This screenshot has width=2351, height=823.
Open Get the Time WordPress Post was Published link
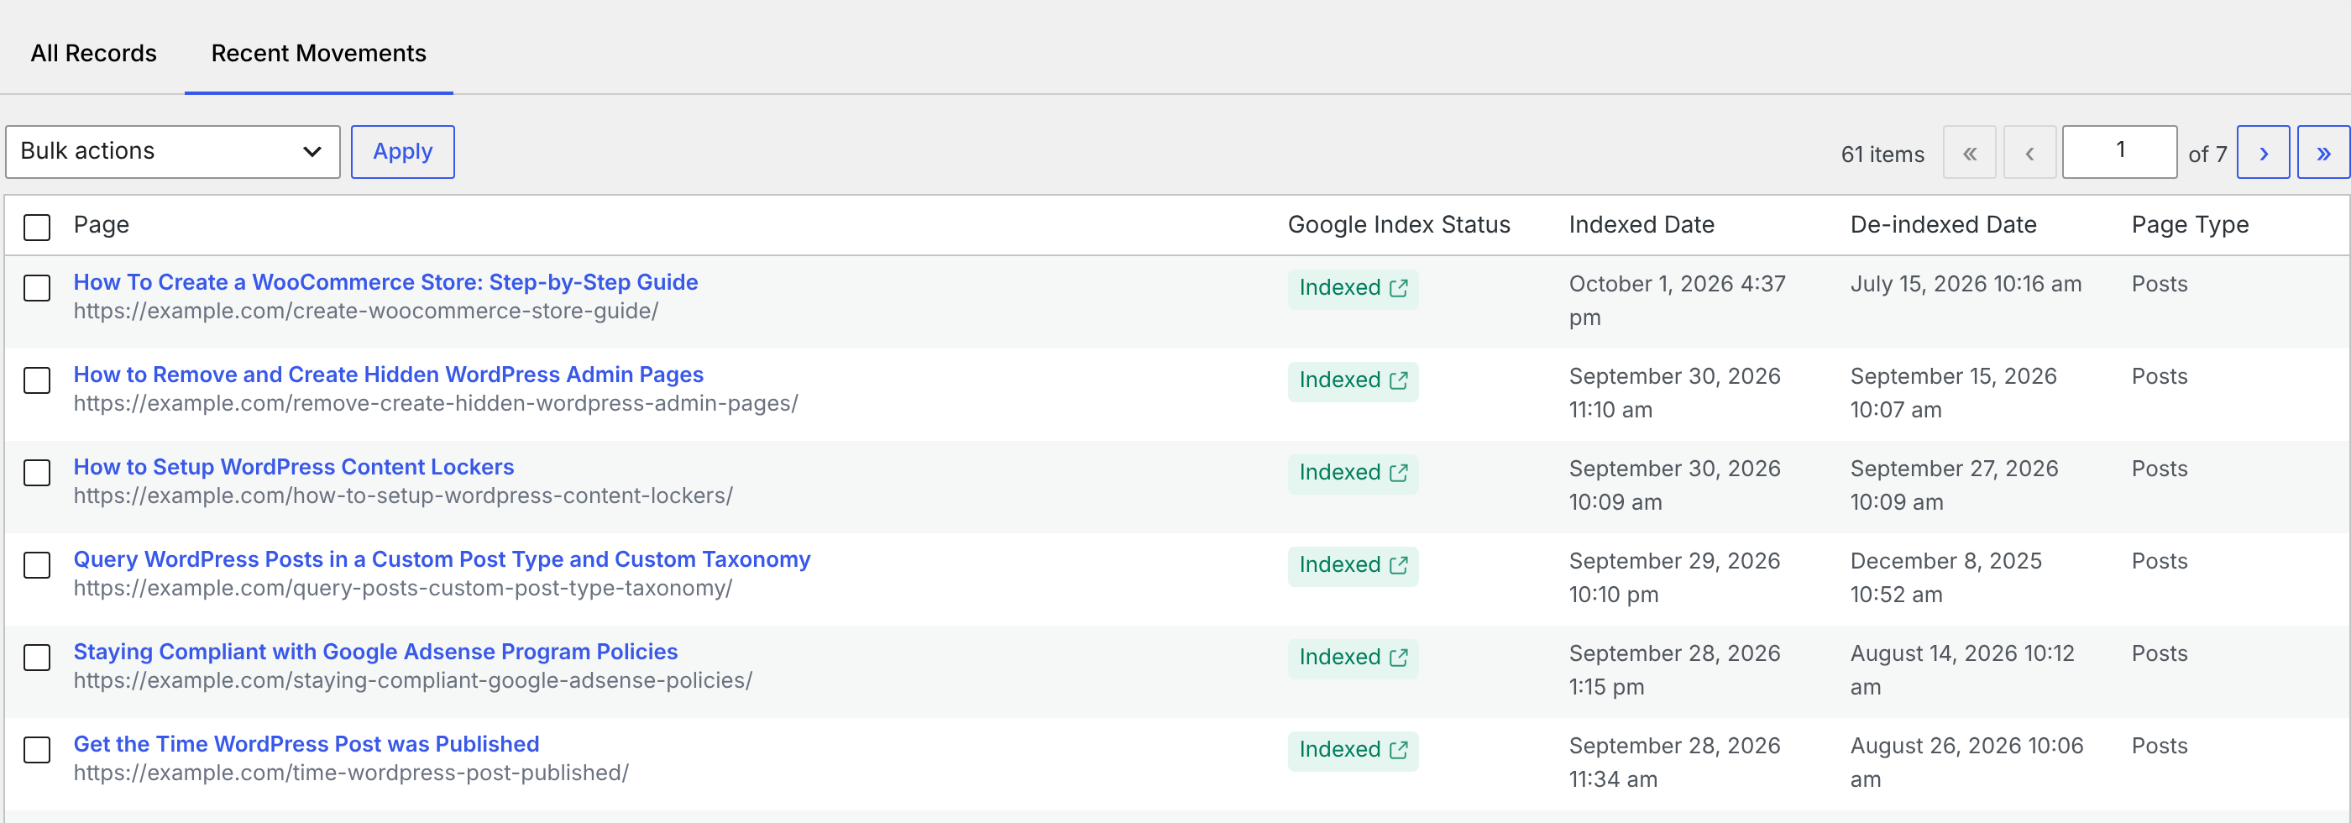[306, 743]
